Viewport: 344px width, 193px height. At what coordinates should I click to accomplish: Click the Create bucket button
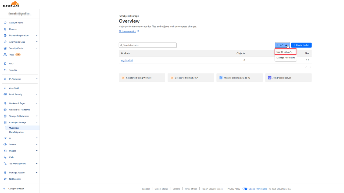click(x=301, y=45)
